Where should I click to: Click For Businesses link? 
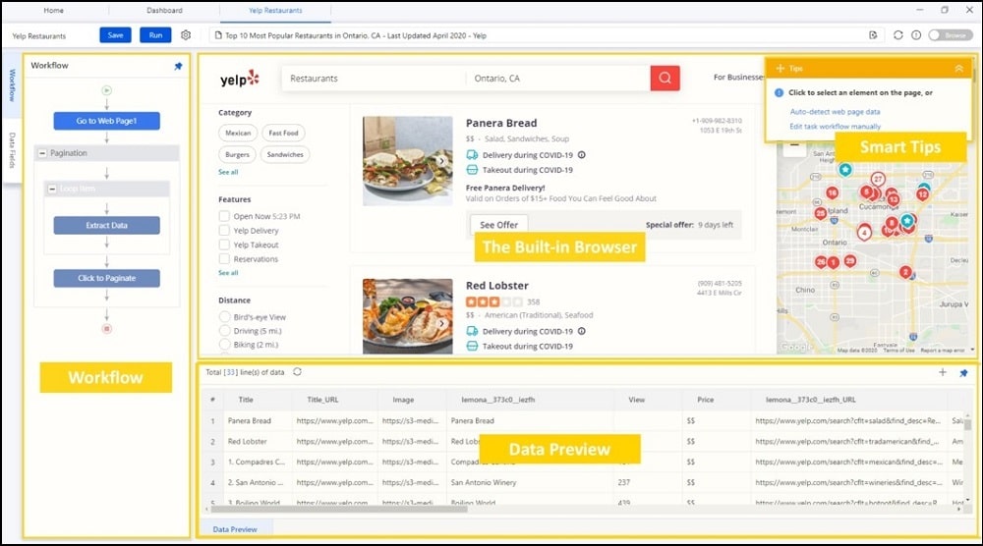point(738,77)
